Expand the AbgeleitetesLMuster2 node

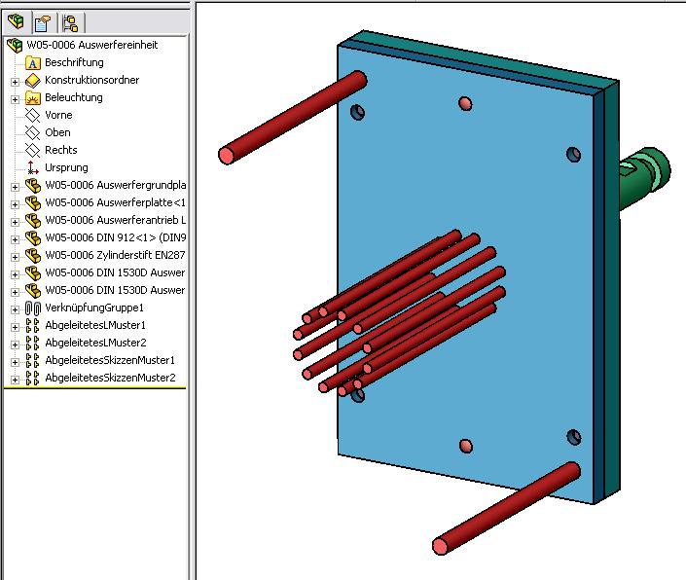coord(15,344)
